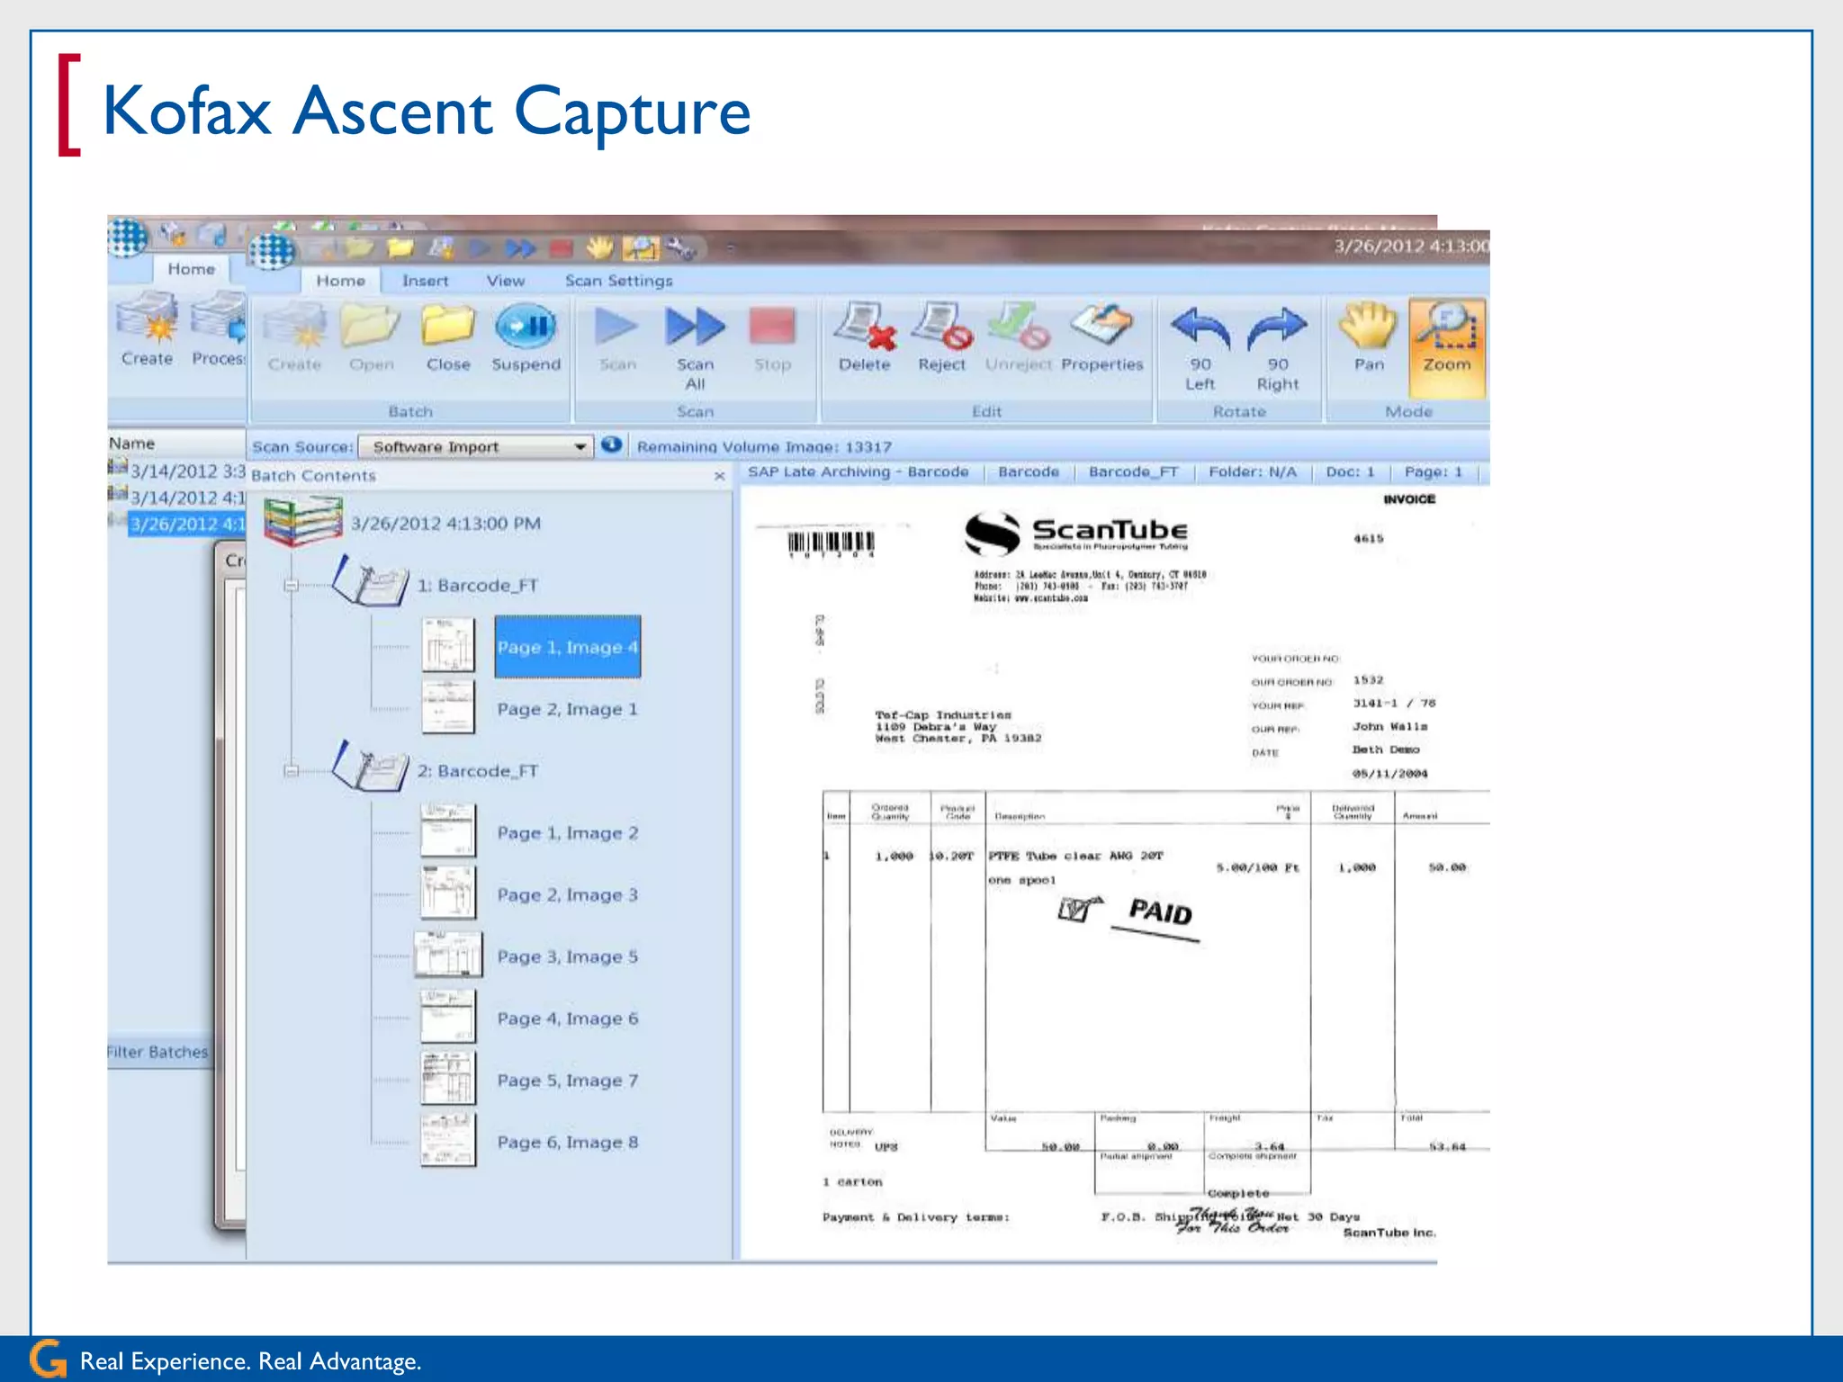Click the quick access Zoom magnifier icon
The image size is (1843, 1382).
pos(641,247)
